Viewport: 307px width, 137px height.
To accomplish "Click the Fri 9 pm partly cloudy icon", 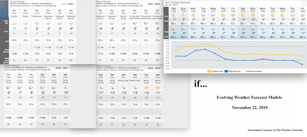I will [8, 87].
